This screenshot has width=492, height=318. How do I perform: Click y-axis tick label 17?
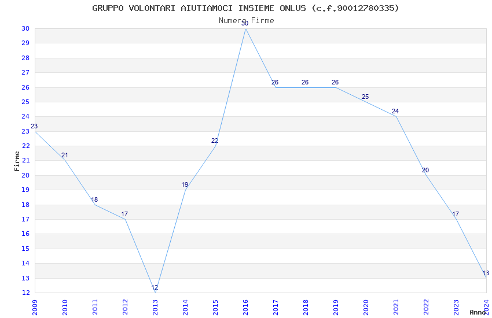pos(25,219)
